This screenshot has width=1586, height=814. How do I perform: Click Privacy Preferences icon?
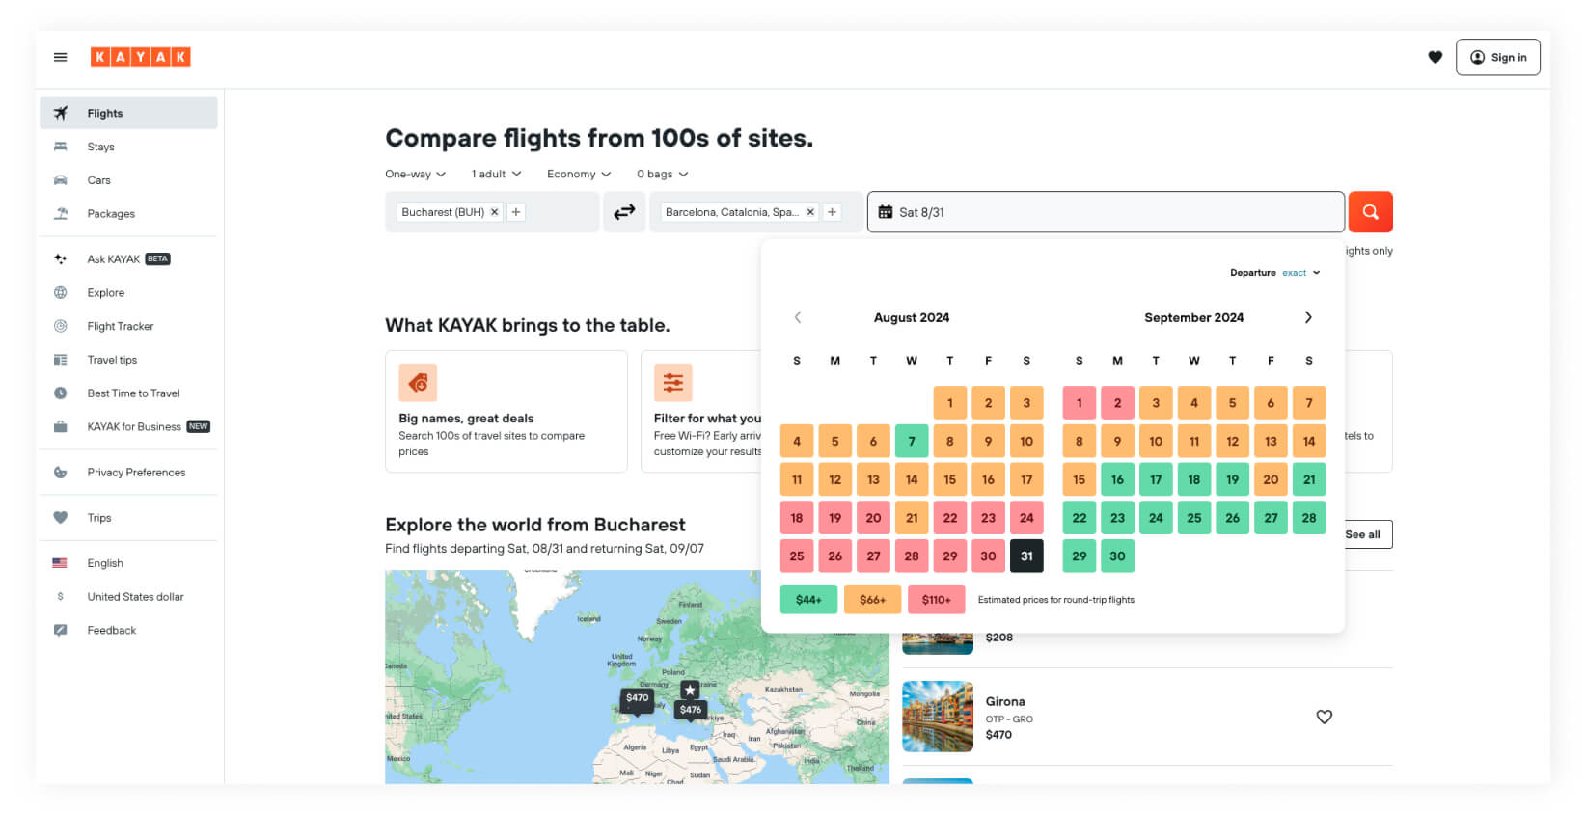(61, 473)
